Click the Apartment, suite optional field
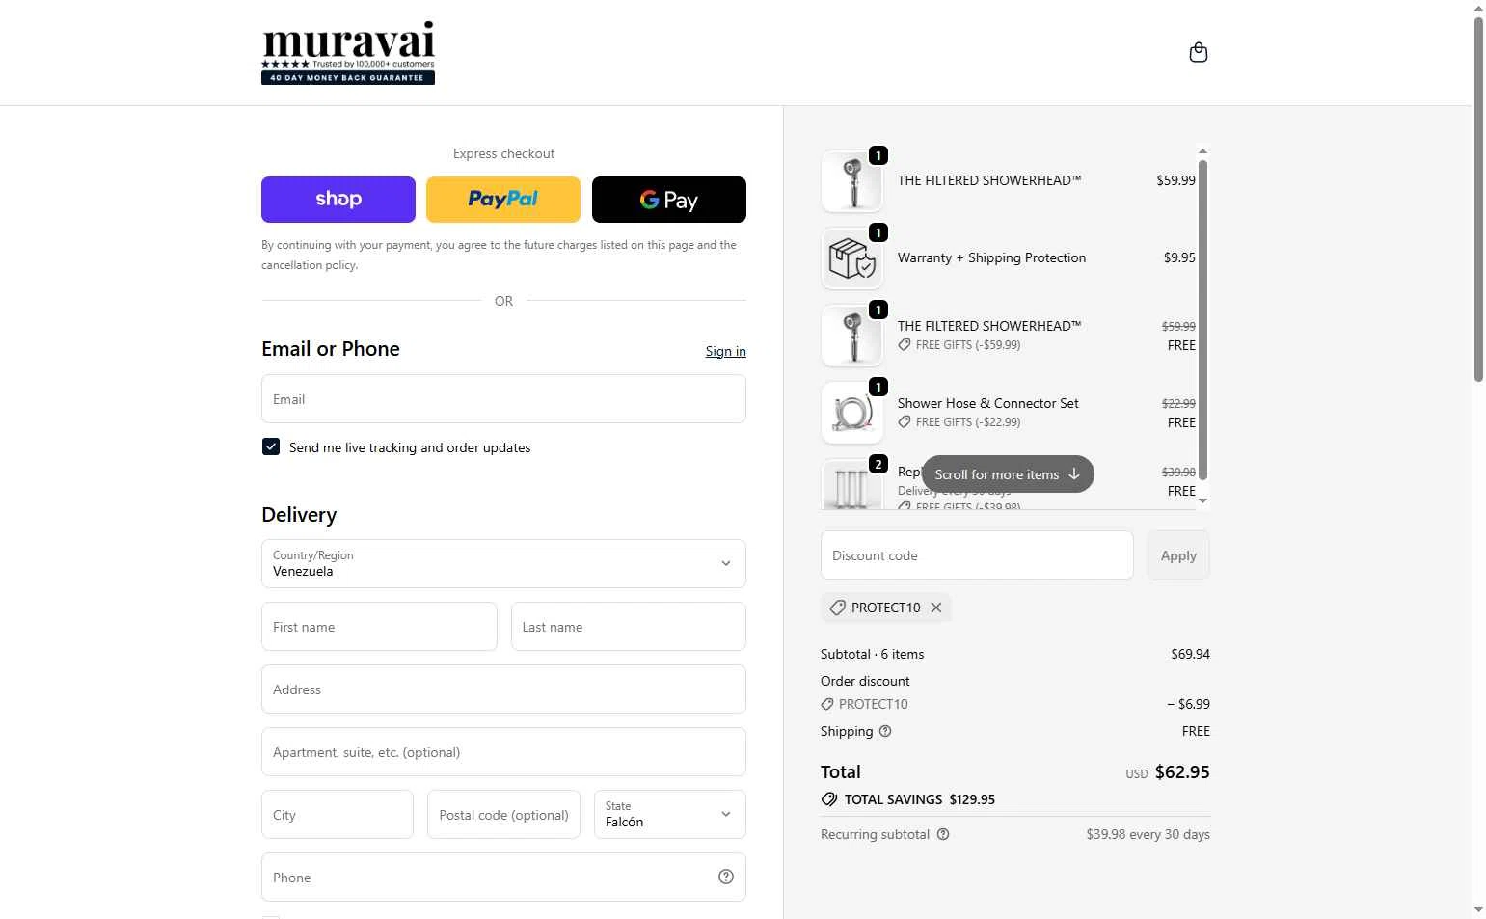 pyautogui.click(x=503, y=752)
